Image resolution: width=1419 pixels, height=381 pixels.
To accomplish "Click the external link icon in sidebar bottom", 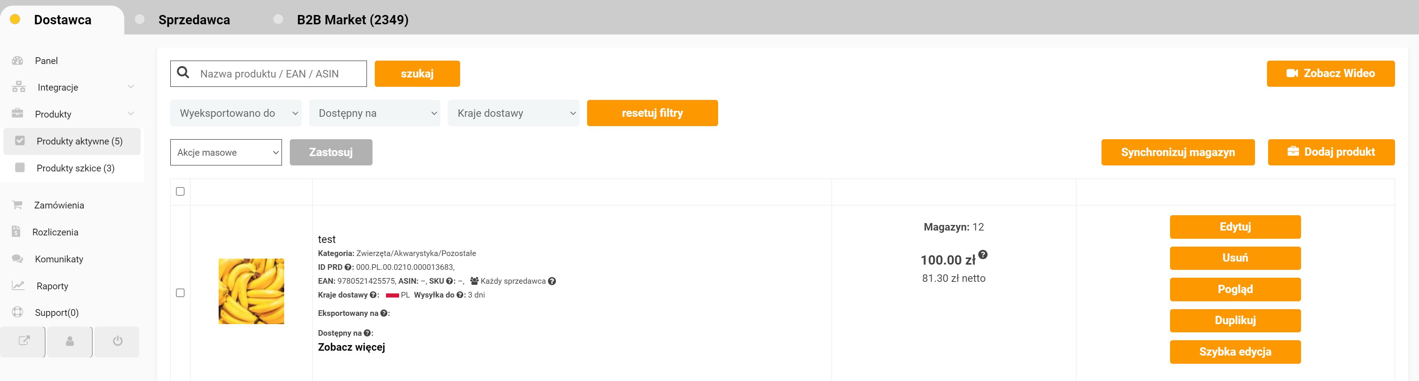I will pos(24,341).
